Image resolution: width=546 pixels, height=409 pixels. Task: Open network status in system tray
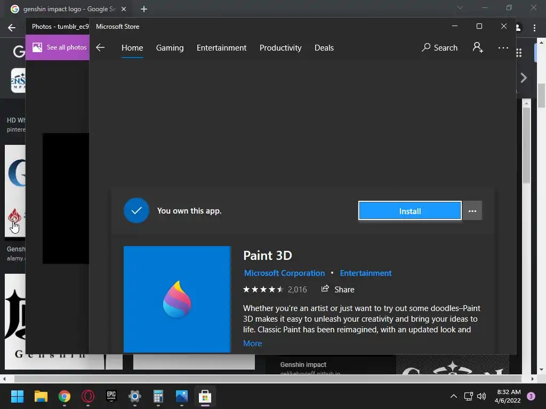(x=468, y=396)
